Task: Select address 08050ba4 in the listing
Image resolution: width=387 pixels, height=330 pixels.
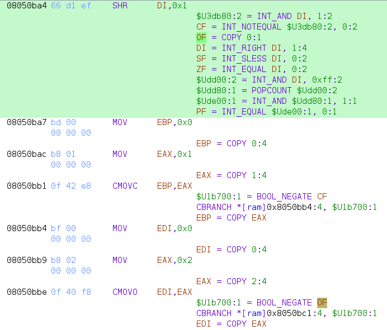Action: click(x=27, y=6)
